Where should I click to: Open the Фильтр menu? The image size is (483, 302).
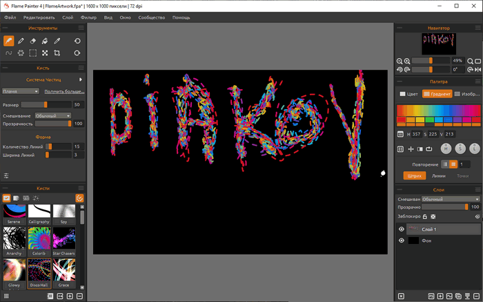(x=88, y=17)
